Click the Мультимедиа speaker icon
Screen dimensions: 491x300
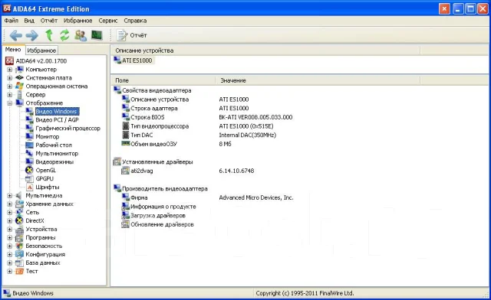click(19, 196)
